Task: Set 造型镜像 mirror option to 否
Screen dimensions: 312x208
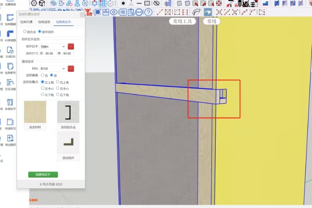Action: click(x=43, y=75)
